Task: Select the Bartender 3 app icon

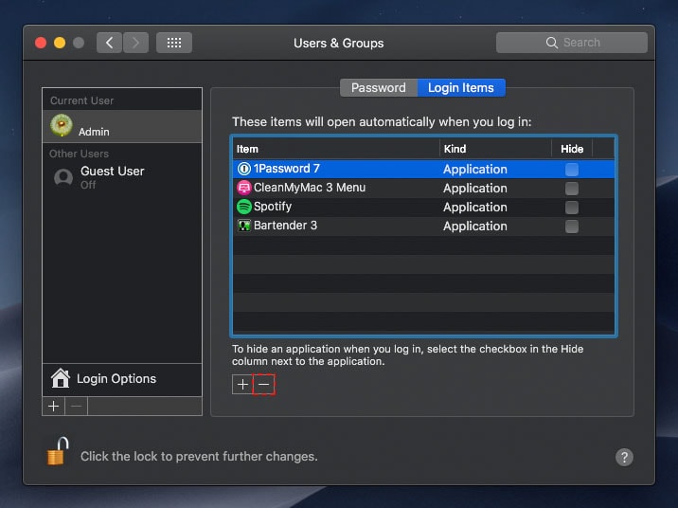Action: (x=243, y=226)
